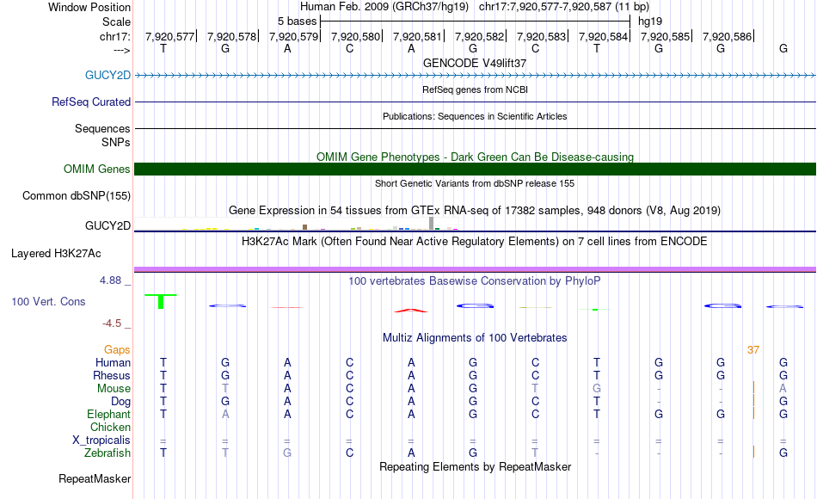Click the 4.88 PhyloP upper scale value
This screenshot has height=499, width=817.
[x=110, y=280]
